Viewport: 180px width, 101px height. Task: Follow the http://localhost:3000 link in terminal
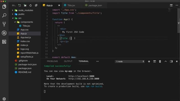[81, 76]
